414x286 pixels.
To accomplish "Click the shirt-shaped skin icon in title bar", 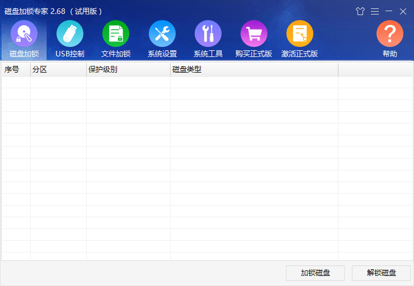I will click(x=360, y=11).
